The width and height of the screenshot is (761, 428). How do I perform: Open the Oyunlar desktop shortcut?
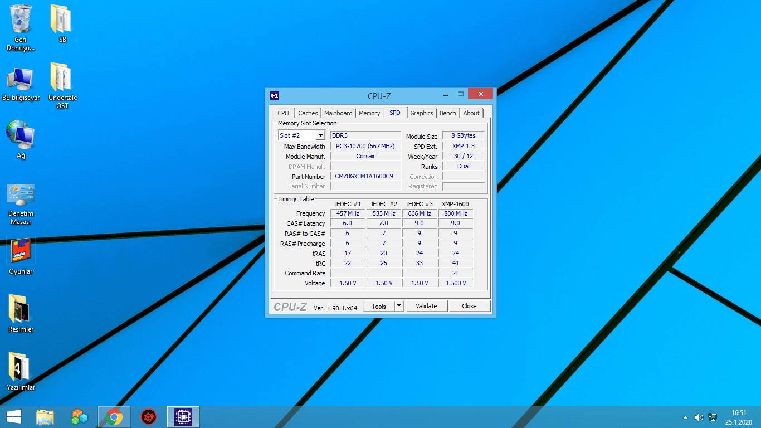(21, 252)
